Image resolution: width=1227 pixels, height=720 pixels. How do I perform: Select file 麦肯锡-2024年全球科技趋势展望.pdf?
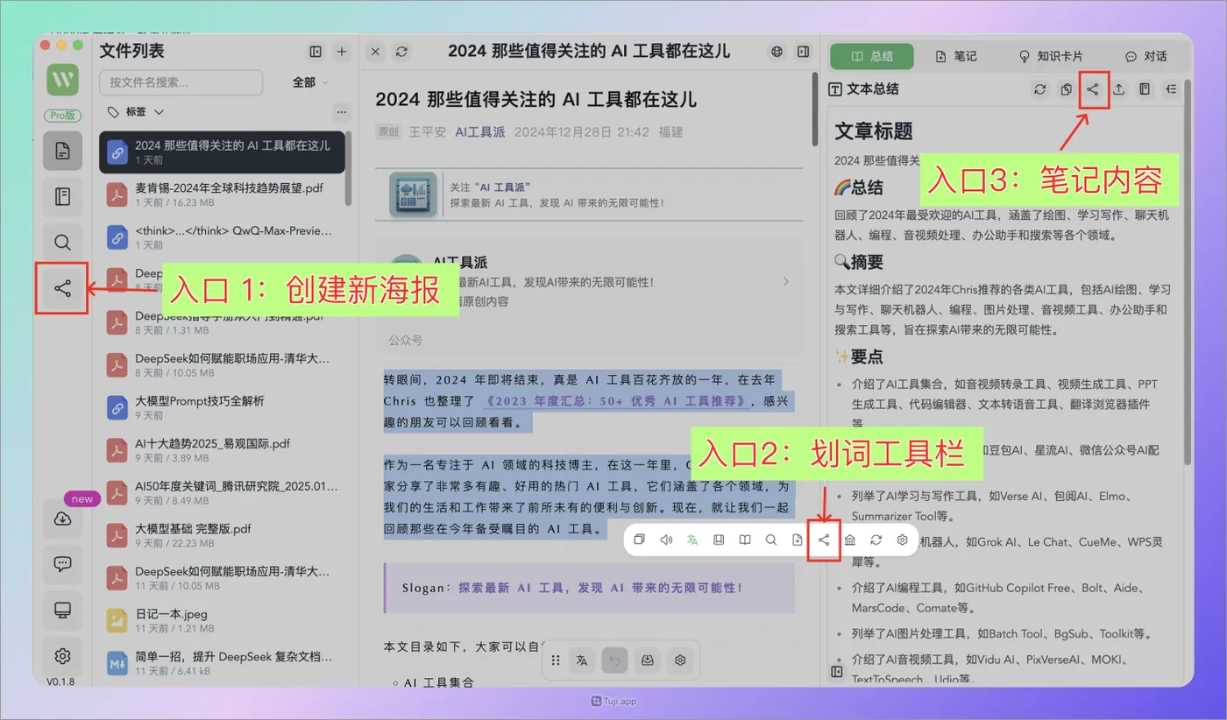tap(223, 194)
